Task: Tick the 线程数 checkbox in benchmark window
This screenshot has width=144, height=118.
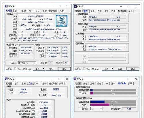Action: 80,108
